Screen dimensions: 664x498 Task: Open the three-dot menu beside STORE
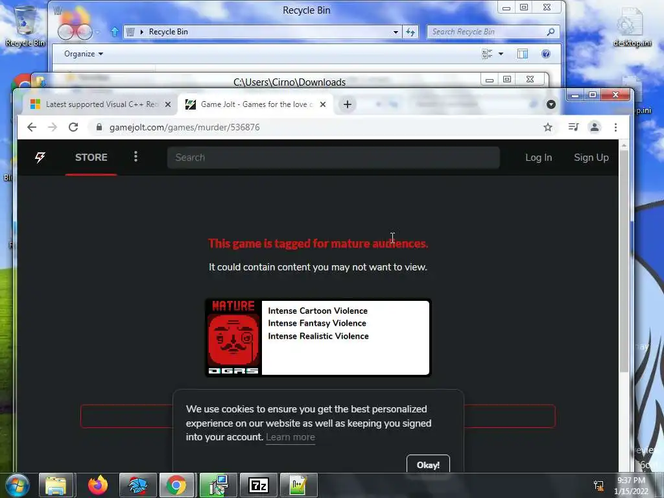pos(136,157)
